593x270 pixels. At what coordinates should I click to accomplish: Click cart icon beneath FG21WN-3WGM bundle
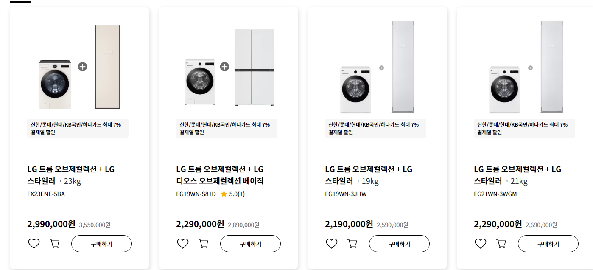[501, 243]
